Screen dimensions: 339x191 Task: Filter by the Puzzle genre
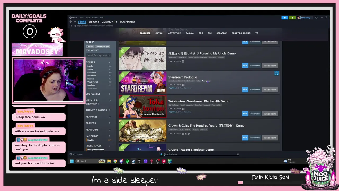pos(99,66)
